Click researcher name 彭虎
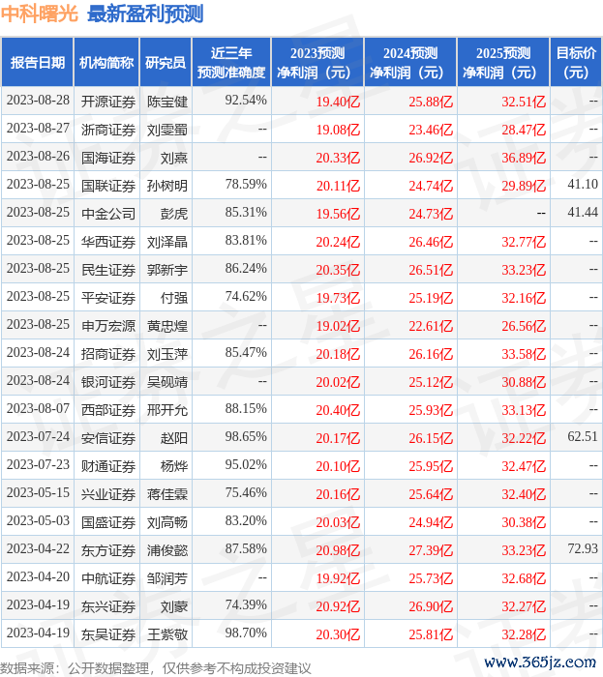Screen dimensions: 603x677 tap(174, 214)
